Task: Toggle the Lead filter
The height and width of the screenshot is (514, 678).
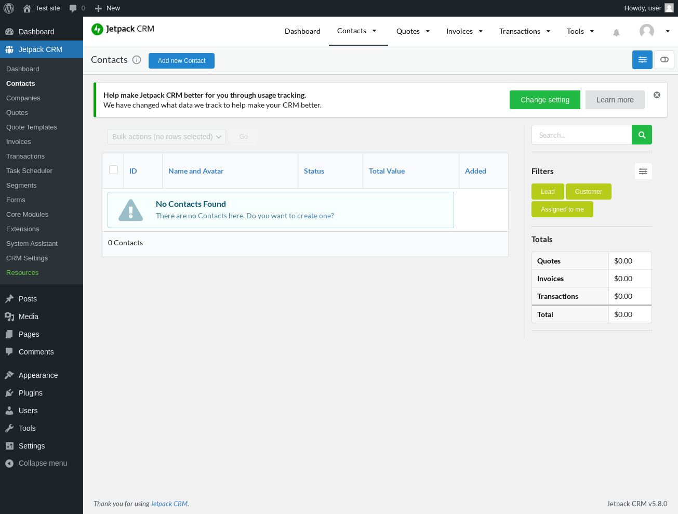Action: [x=548, y=192]
